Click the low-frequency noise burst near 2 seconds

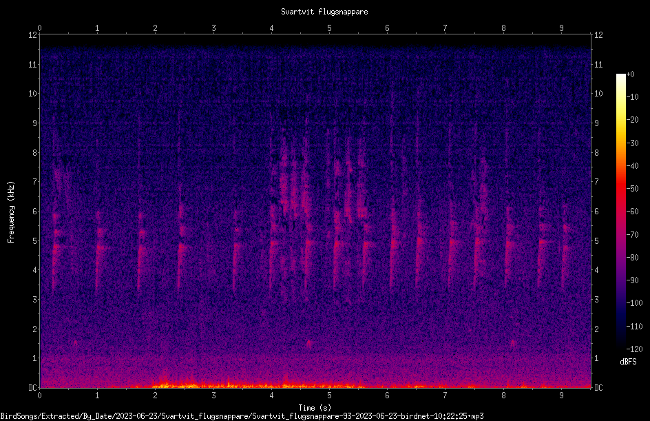point(165,382)
